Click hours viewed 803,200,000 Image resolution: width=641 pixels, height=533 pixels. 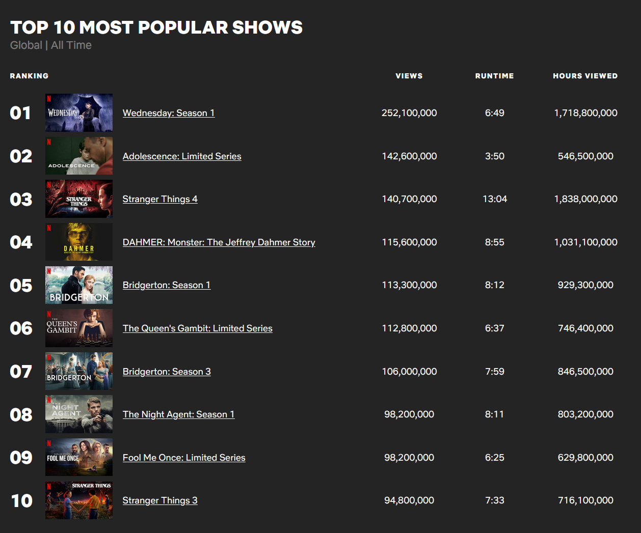(585, 414)
